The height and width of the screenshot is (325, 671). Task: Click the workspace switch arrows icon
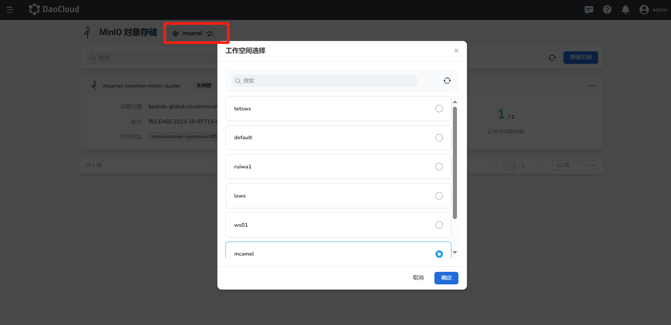point(210,34)
